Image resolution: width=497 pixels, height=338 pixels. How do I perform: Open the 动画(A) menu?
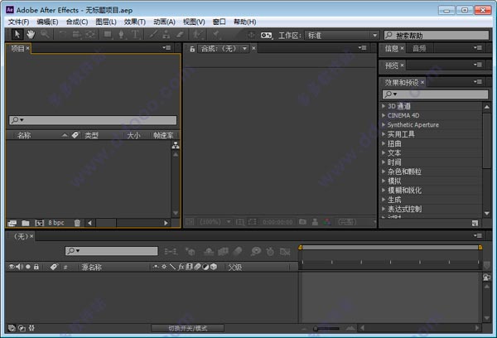coord(164,22)
